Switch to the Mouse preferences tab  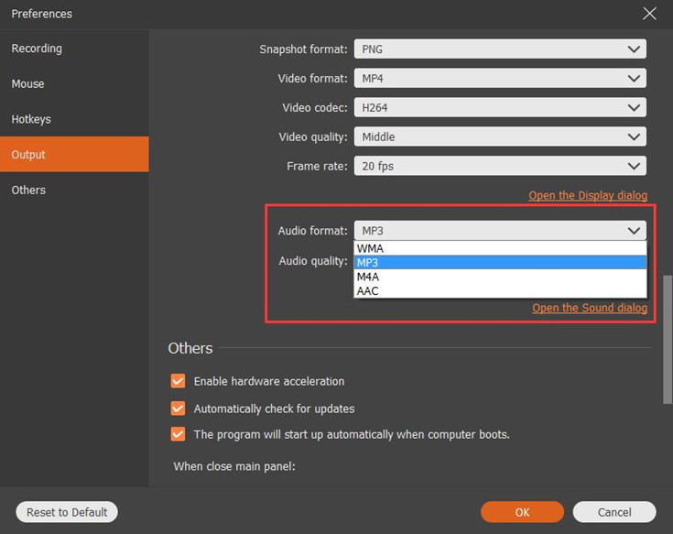pos(27,84)
